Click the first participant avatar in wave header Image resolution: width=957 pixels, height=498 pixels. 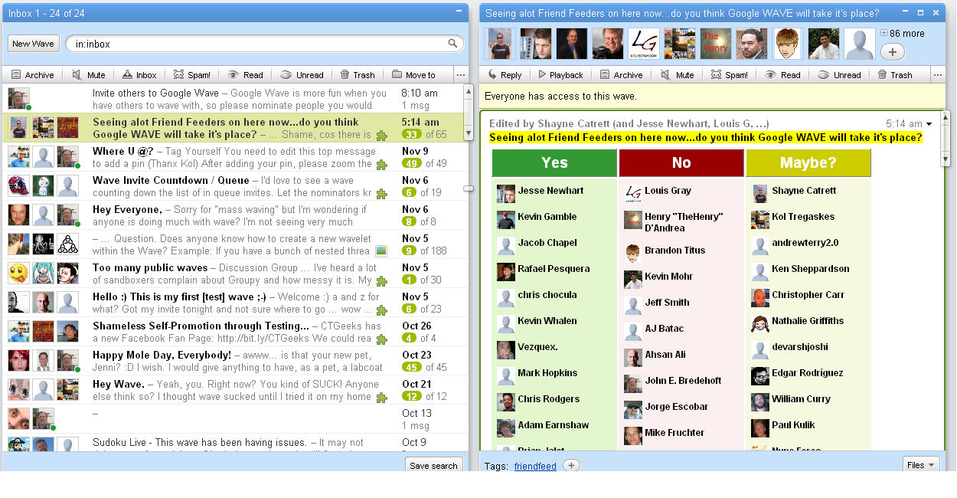pos(499,44)
